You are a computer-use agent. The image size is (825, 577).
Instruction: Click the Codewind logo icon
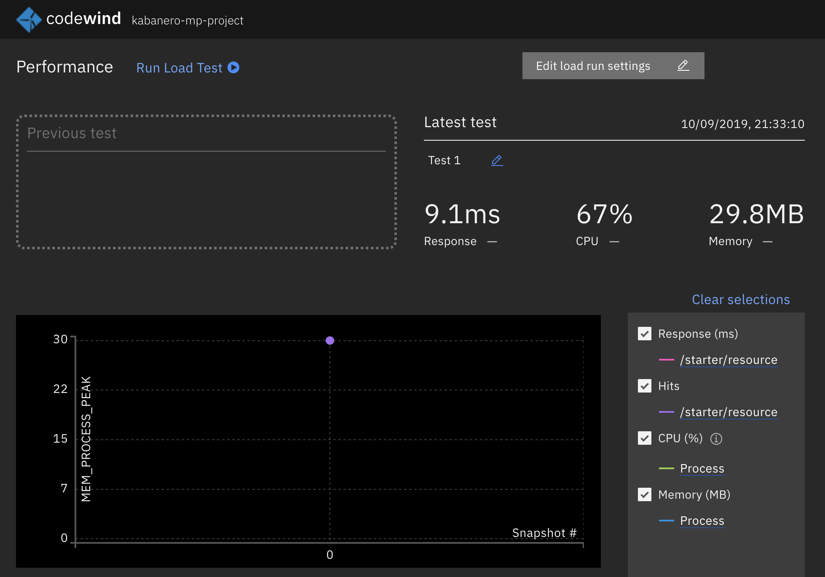[x=29, y=19]
